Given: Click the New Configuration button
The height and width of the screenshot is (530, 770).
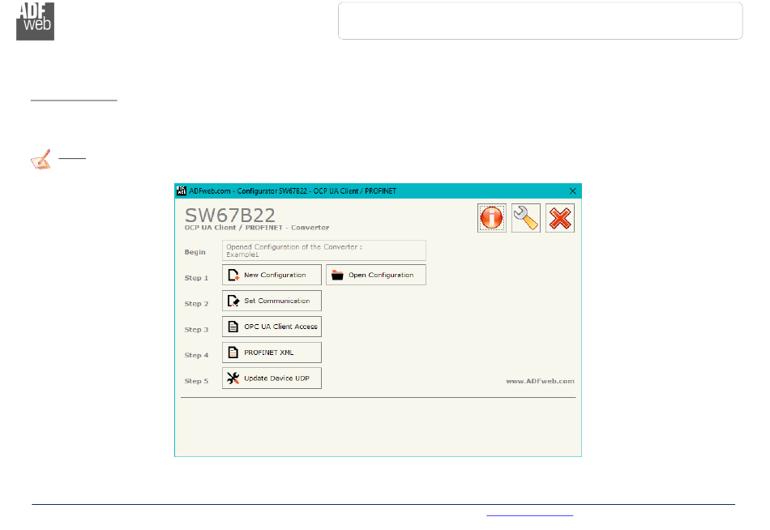Looking at the screenshot, I should [272, 275].
